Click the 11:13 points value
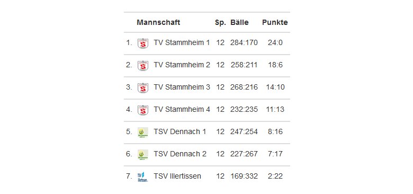 click(x=275, y=109)
